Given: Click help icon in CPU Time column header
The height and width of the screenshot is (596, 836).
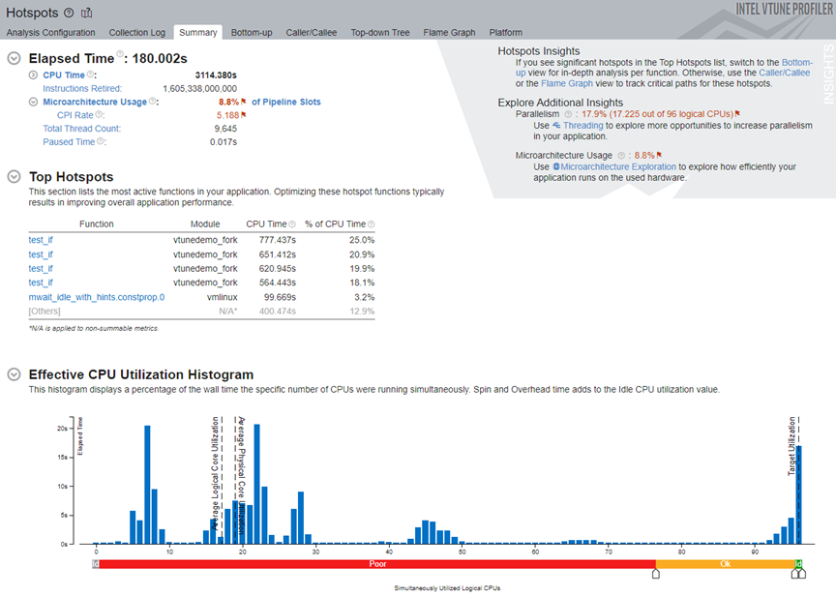Looking at the screenshot, I should click(291, 224).
